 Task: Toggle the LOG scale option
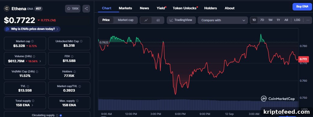click(x=297, y=20)
